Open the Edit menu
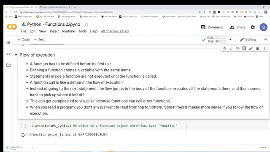 [x=32, y=31]
